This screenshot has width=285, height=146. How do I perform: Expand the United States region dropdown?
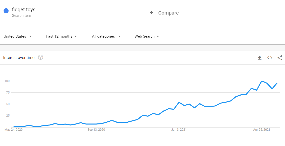(18, 36)
